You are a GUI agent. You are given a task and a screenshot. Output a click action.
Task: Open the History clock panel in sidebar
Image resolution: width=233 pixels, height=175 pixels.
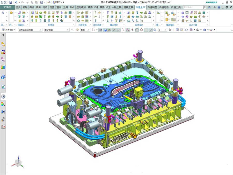[x=3, y=97]
